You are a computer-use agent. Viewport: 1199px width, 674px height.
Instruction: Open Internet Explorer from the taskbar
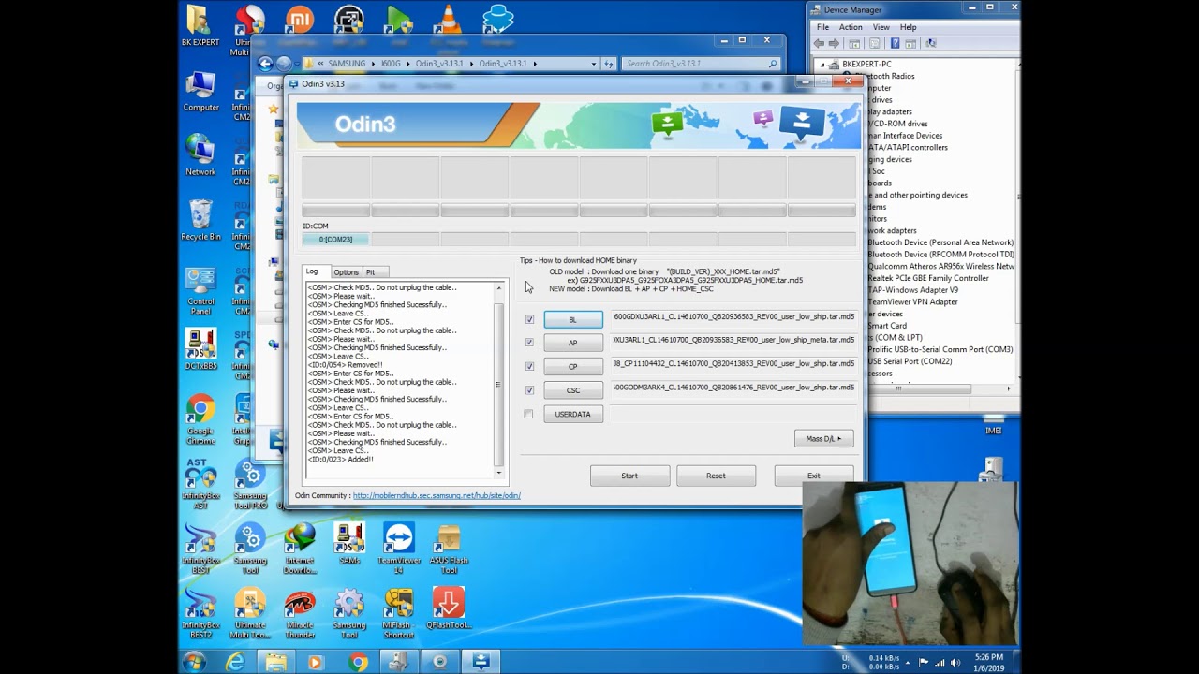[x=235, y=662]
